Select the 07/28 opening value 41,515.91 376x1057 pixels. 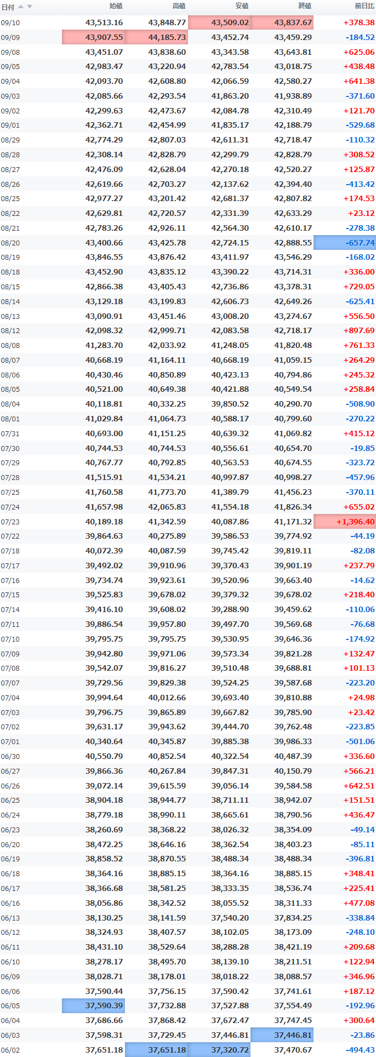pyautogui.click(x=104, y=478)
